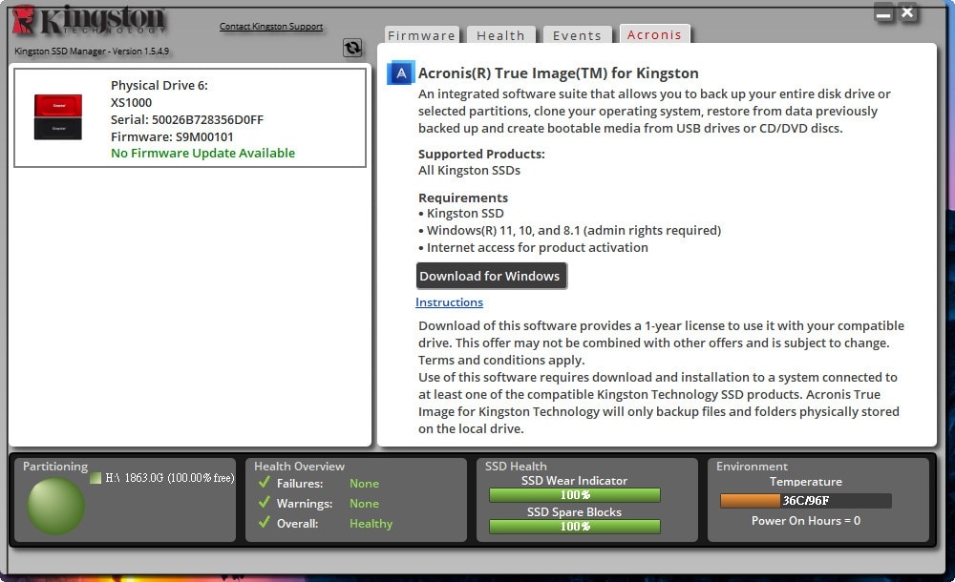Click No Firmware Update Available status
This screenshot has height=582, width=955.
pos(202,153)
